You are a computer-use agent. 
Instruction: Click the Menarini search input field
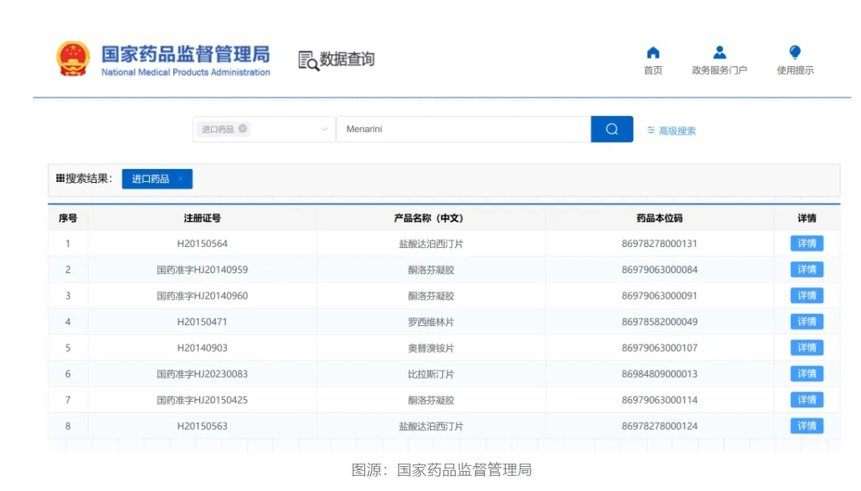463,129
